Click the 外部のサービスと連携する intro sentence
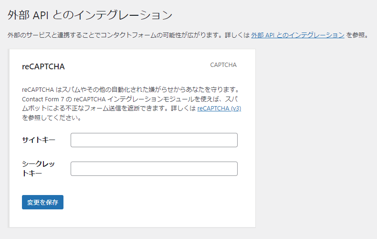377x239 pixels. [x=129, y=35]
